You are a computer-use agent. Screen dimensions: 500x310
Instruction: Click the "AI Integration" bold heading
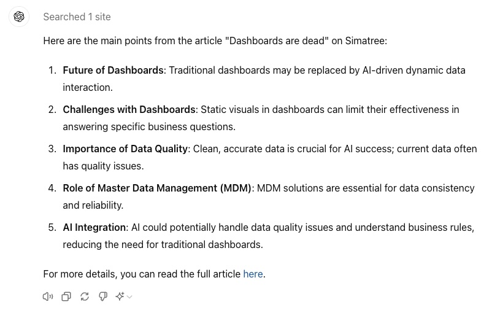(x=94, y=227)
